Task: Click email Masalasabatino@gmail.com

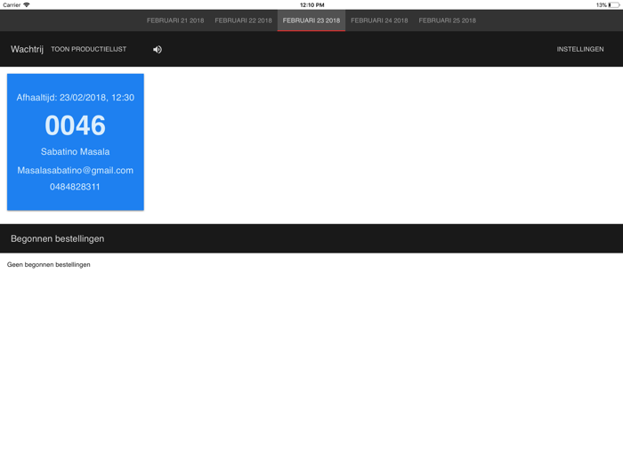Action: (76, 171)
